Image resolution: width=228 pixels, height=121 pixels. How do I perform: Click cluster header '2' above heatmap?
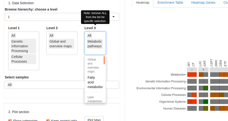[203, 70]
